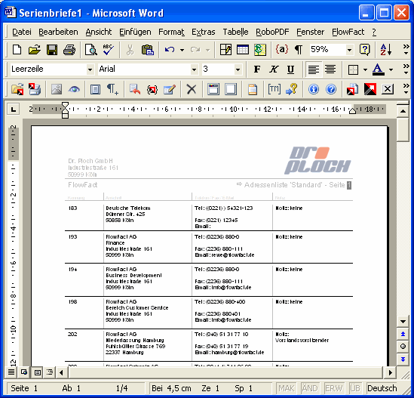
Task: Open the font size dropdown
Action: coord(238,69)
